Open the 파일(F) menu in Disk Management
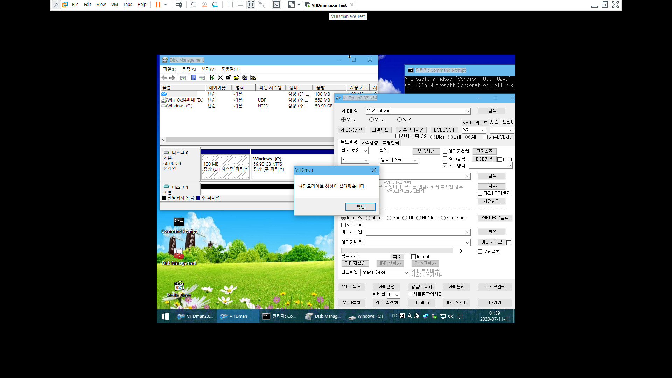Image resolution: width=672 pixels, height=378 pixels. [x=169, y=69]
